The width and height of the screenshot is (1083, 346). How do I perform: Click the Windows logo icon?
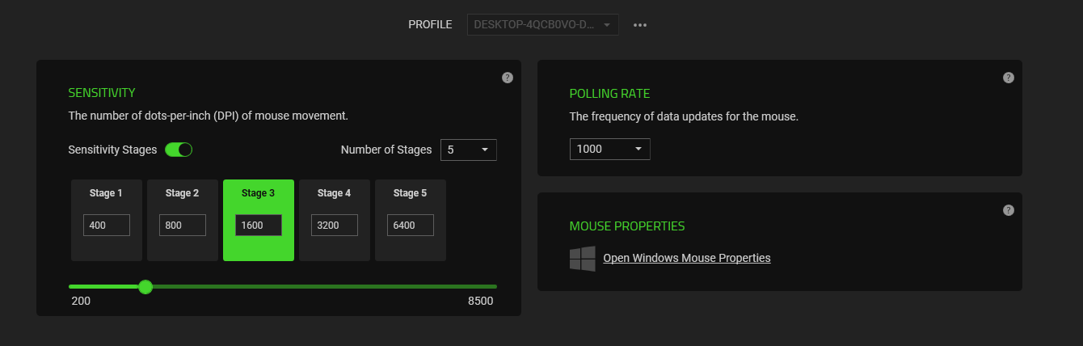point(582,259)
